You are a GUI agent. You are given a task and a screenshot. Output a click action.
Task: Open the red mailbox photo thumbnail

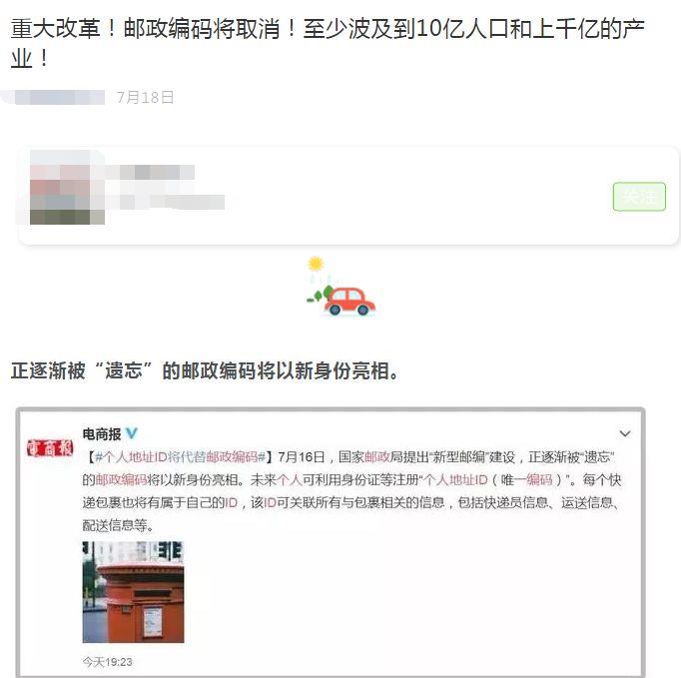click(134, 592)
